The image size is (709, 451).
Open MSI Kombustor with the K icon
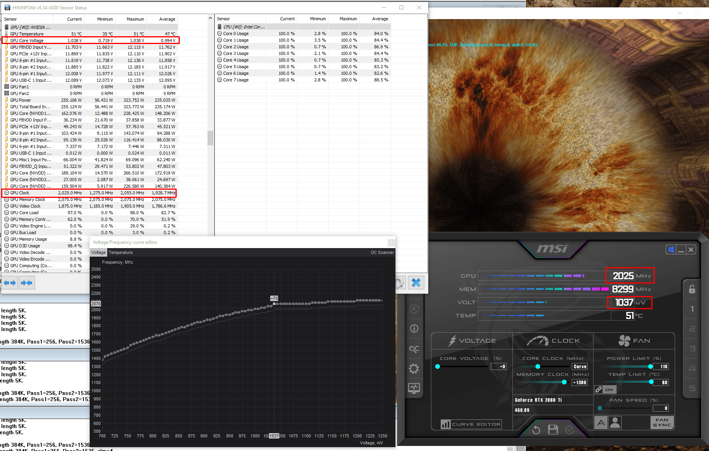pyautogui.click(x=414, y=309)
